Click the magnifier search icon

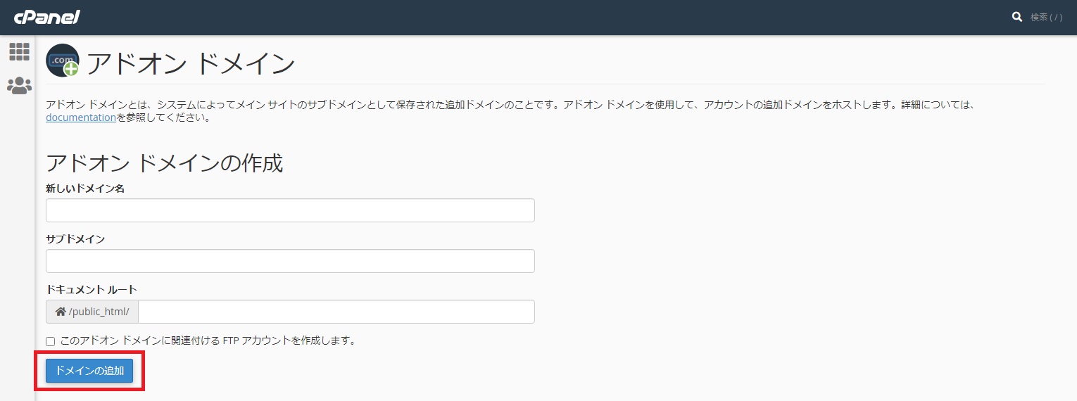point(1017,17)
